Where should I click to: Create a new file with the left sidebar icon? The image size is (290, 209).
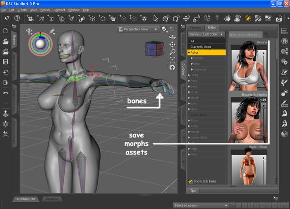click(x=5, y=31)
